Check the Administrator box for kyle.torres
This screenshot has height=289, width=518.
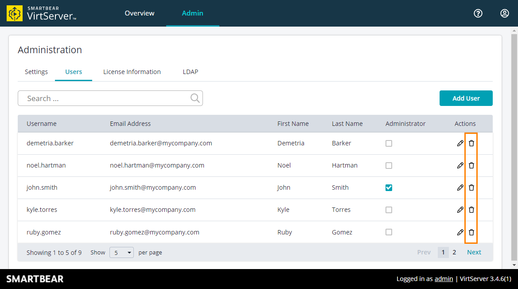point(389,209)
